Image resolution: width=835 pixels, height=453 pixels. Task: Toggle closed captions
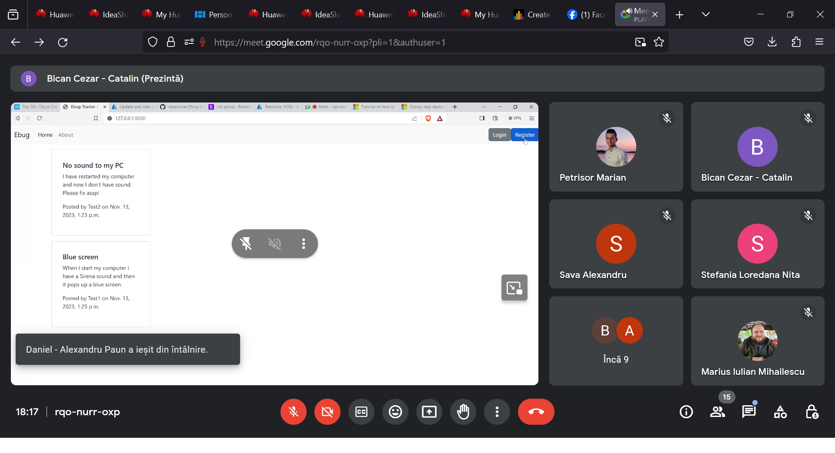(361, 412)
